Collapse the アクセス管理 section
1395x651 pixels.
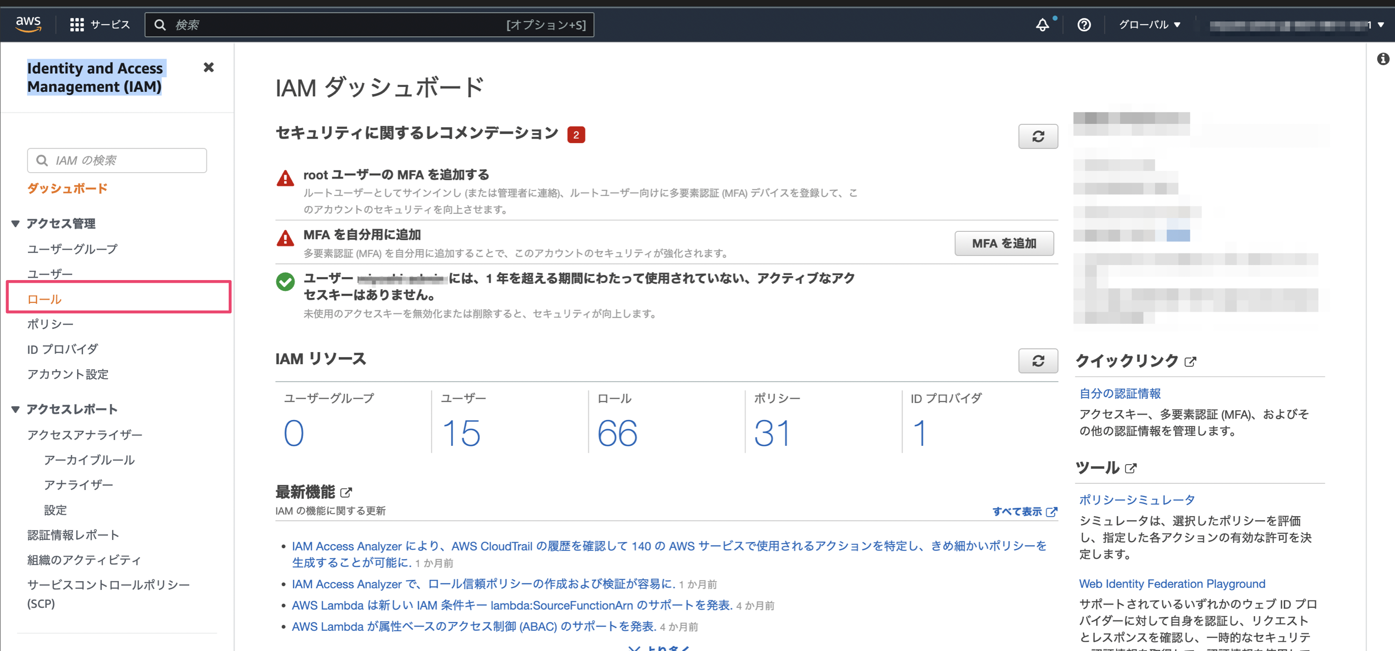[x=16, y=224]
